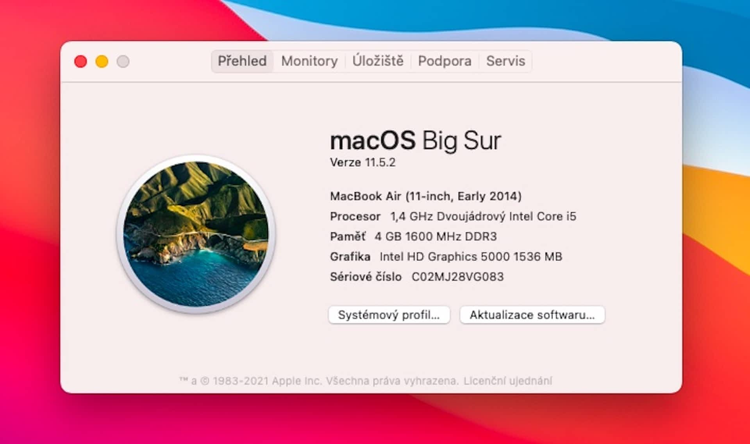Click the MacBook Air model name line

point(425,196)
